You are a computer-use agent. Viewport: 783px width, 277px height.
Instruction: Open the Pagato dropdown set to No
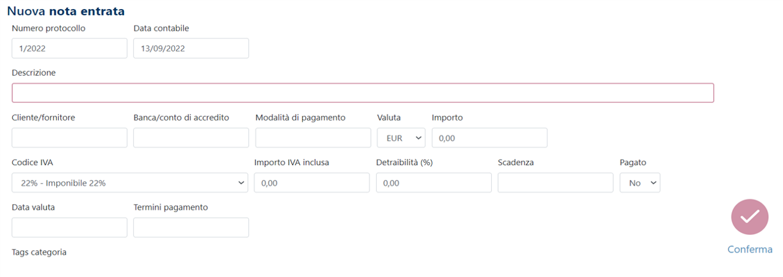639,183
